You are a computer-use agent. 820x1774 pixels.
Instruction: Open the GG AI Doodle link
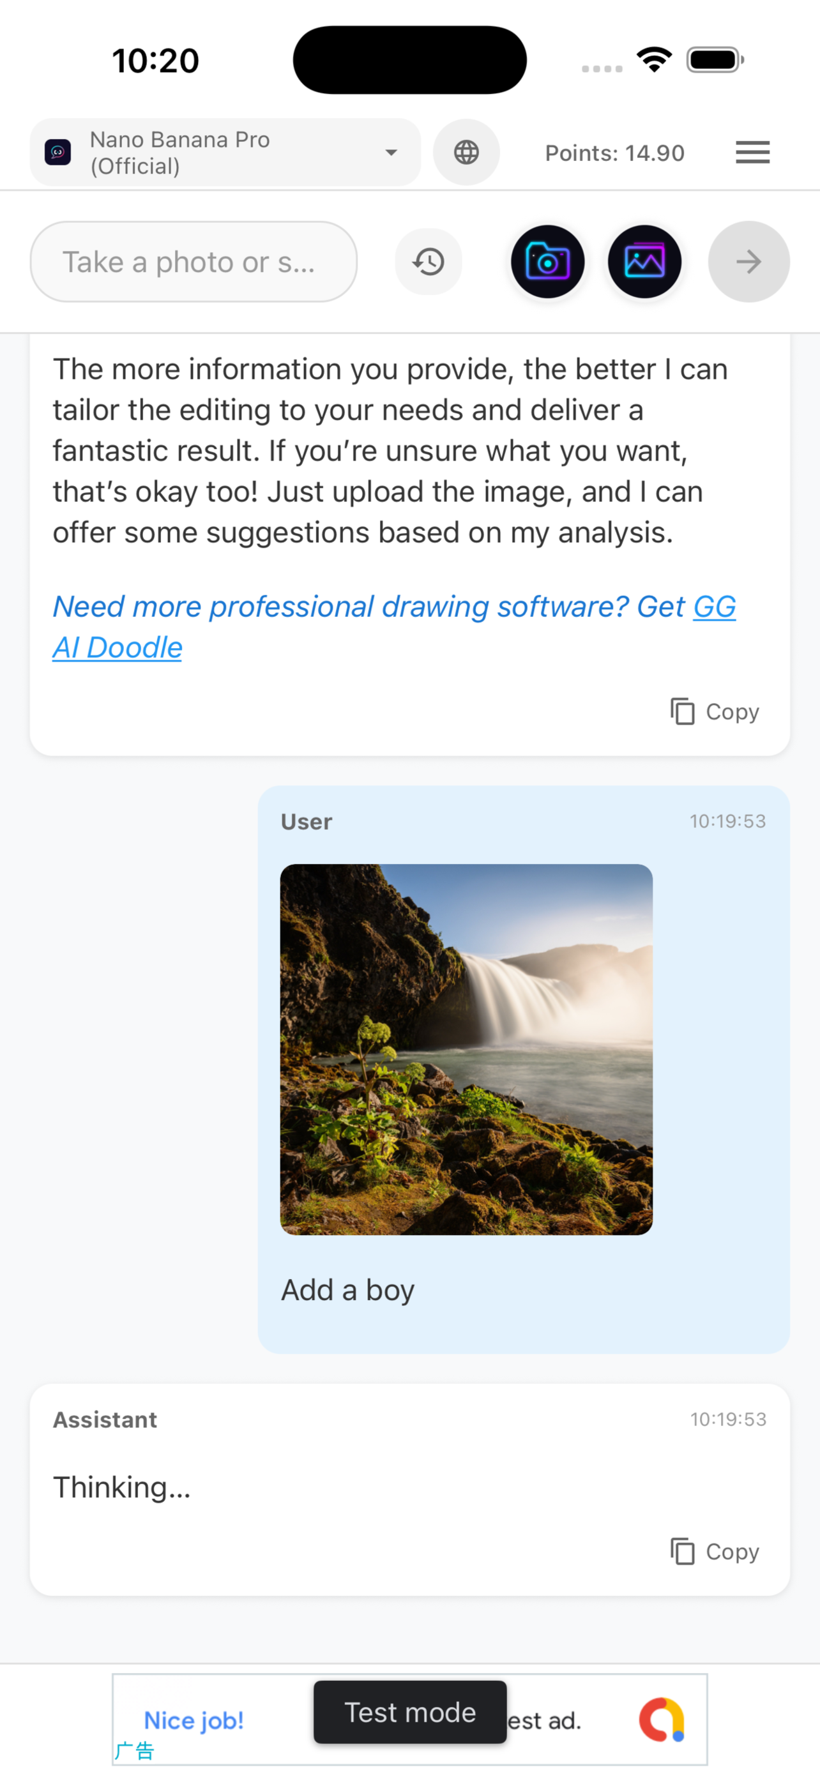click(x=117, y=648)
